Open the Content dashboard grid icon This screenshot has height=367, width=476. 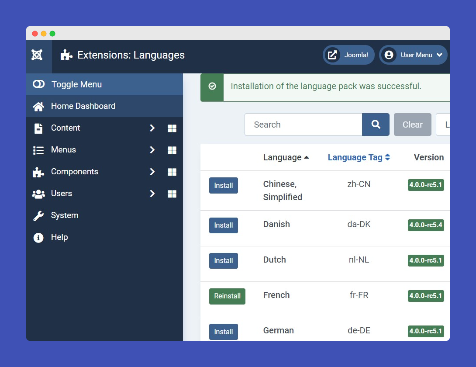tap(172, 128)
